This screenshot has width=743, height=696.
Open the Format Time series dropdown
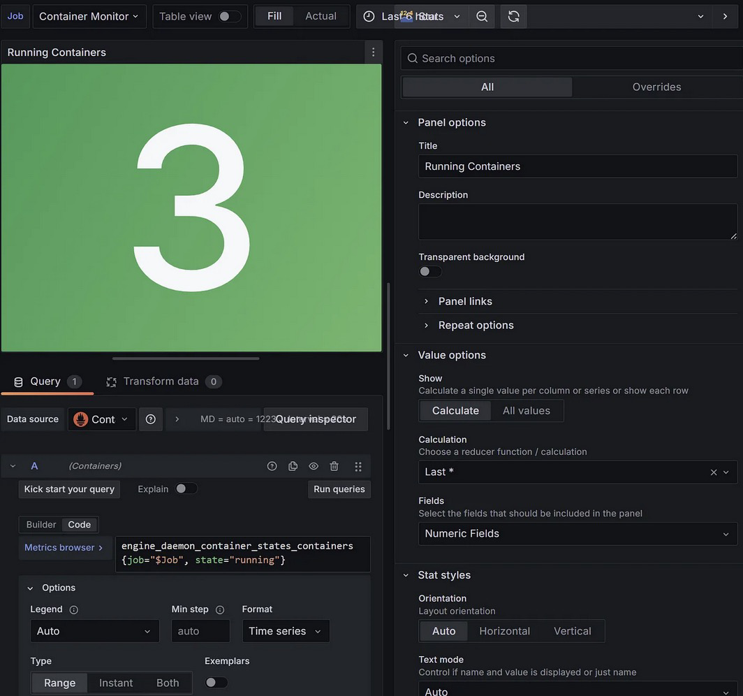pos(286,631)
